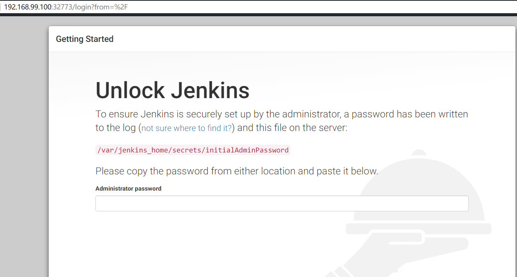517x277 pixels.
Task: Click the "Getting Started" dialog title
Action: pyautogui.click(x=84, y=39)
